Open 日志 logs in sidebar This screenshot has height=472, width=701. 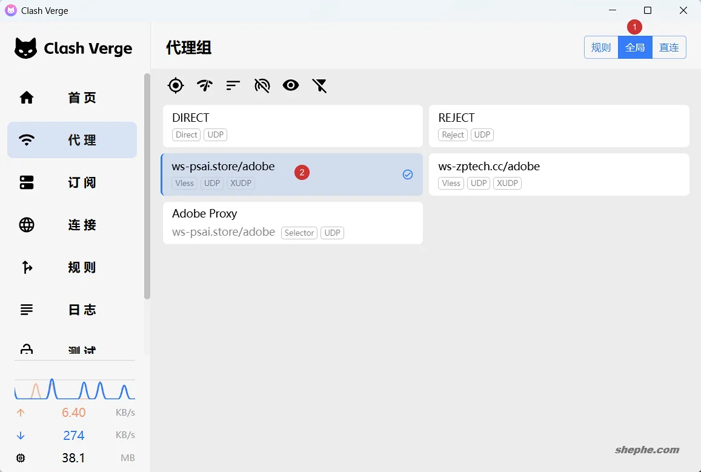tap(72, 310)
